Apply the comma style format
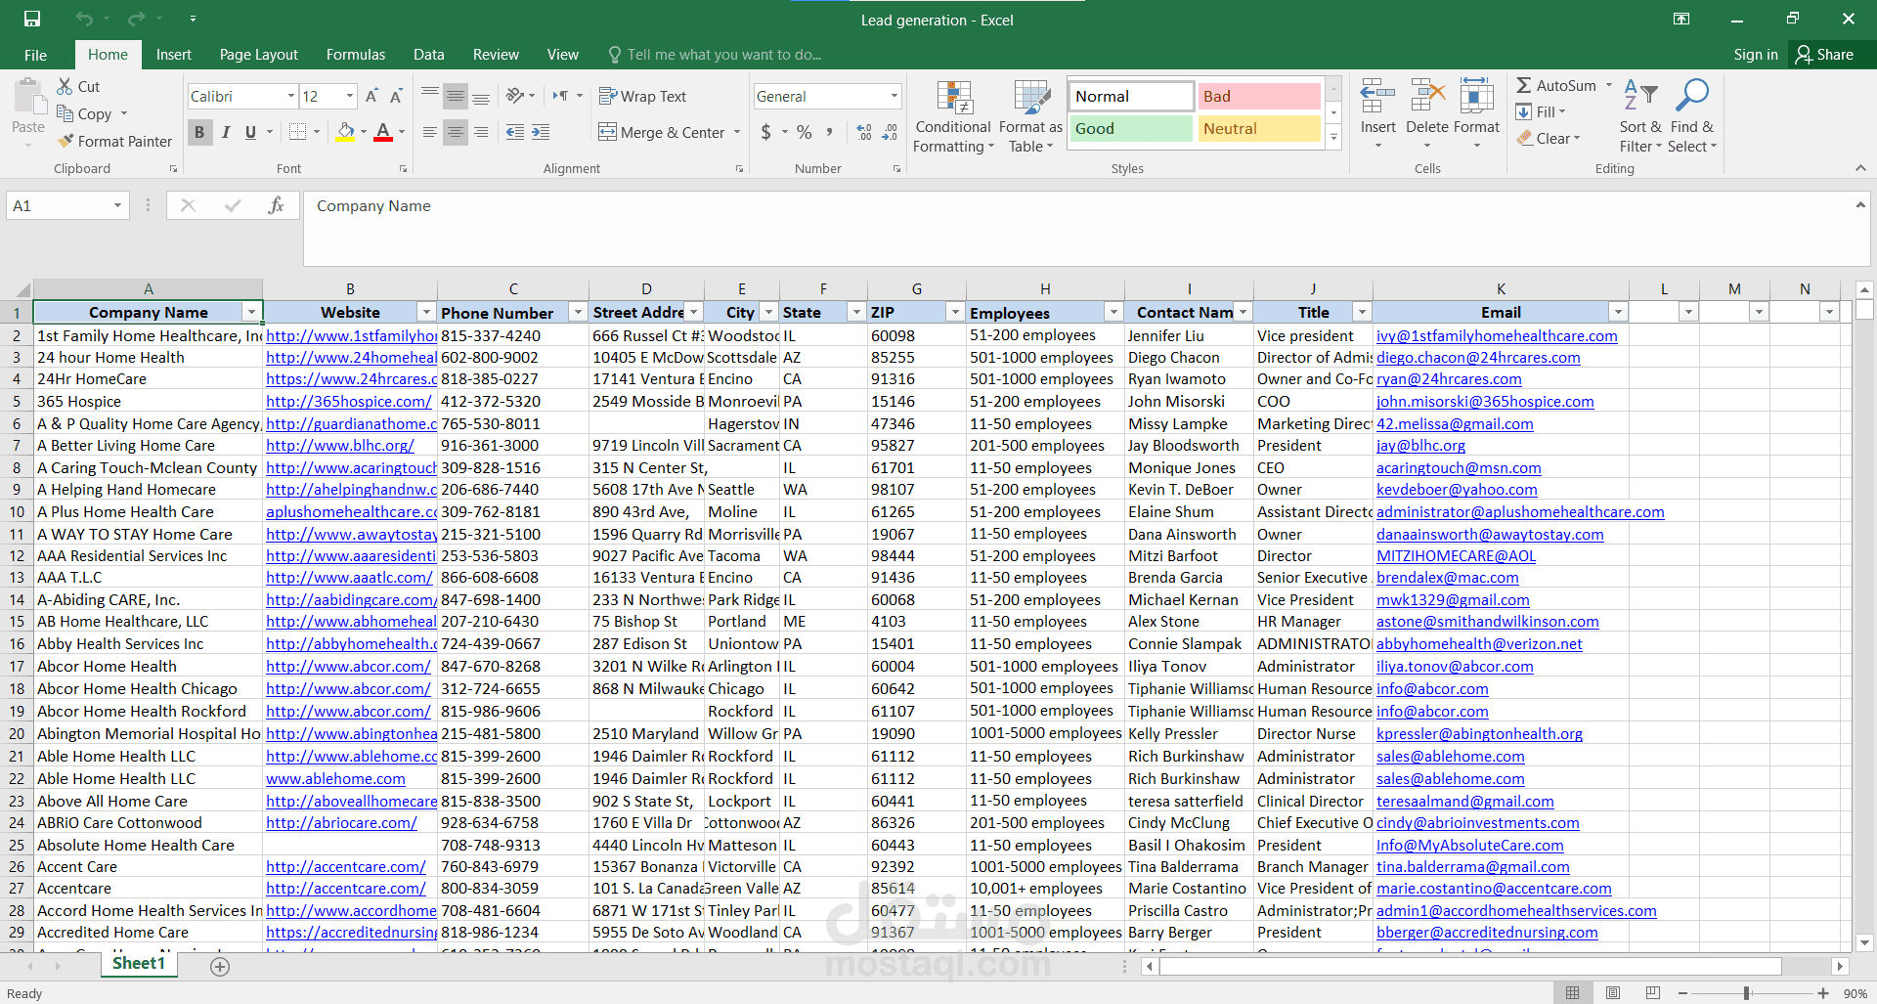 [x=829, y=132]
